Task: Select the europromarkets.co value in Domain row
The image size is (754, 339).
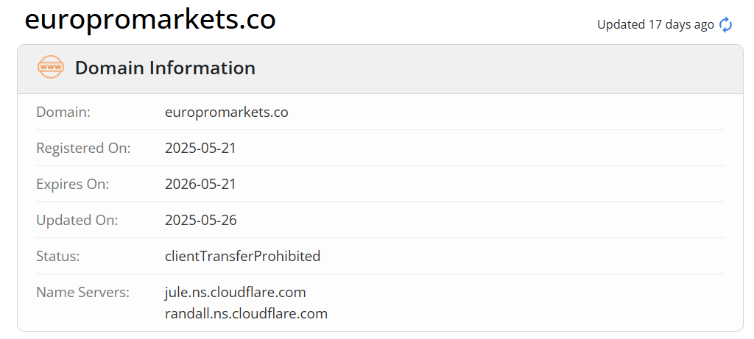Action: point(226,113)
